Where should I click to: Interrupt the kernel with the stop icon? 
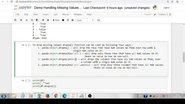63,20
